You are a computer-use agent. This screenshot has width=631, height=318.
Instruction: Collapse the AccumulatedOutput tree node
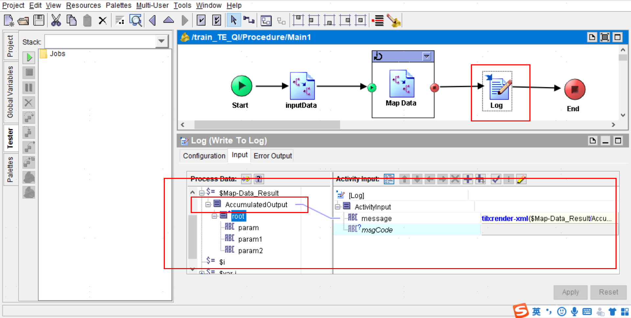pyautogui.click(x=208, y=204)
